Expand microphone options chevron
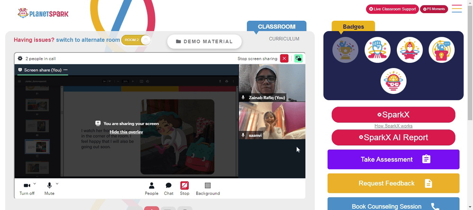This screenshot has height=210, width=473. tap(57, 184)
